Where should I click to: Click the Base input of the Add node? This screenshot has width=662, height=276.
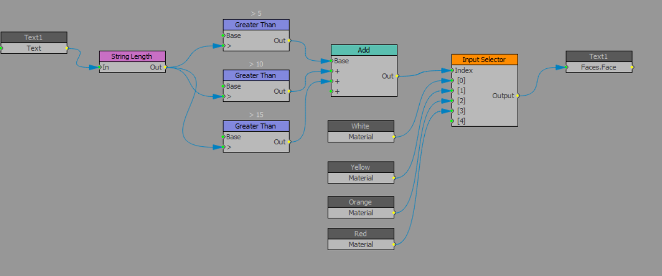(x=332, y=61)
